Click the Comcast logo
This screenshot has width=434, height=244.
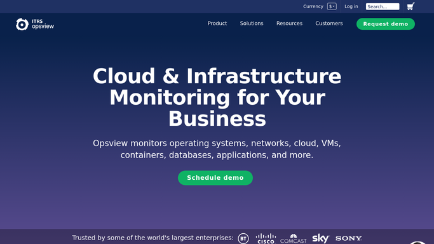coord(294,239)
